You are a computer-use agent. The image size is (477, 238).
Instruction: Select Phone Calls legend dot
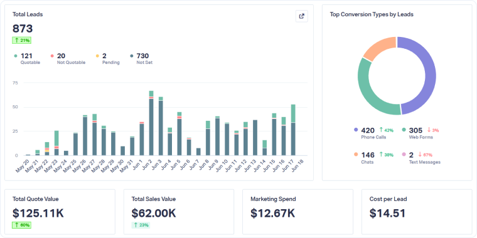click(356, 130)
